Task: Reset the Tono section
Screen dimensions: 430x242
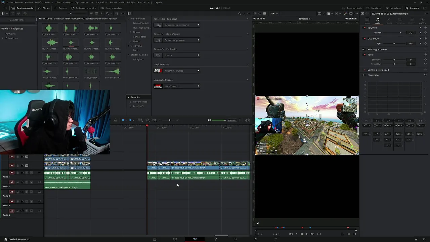Action: (425, 54)
